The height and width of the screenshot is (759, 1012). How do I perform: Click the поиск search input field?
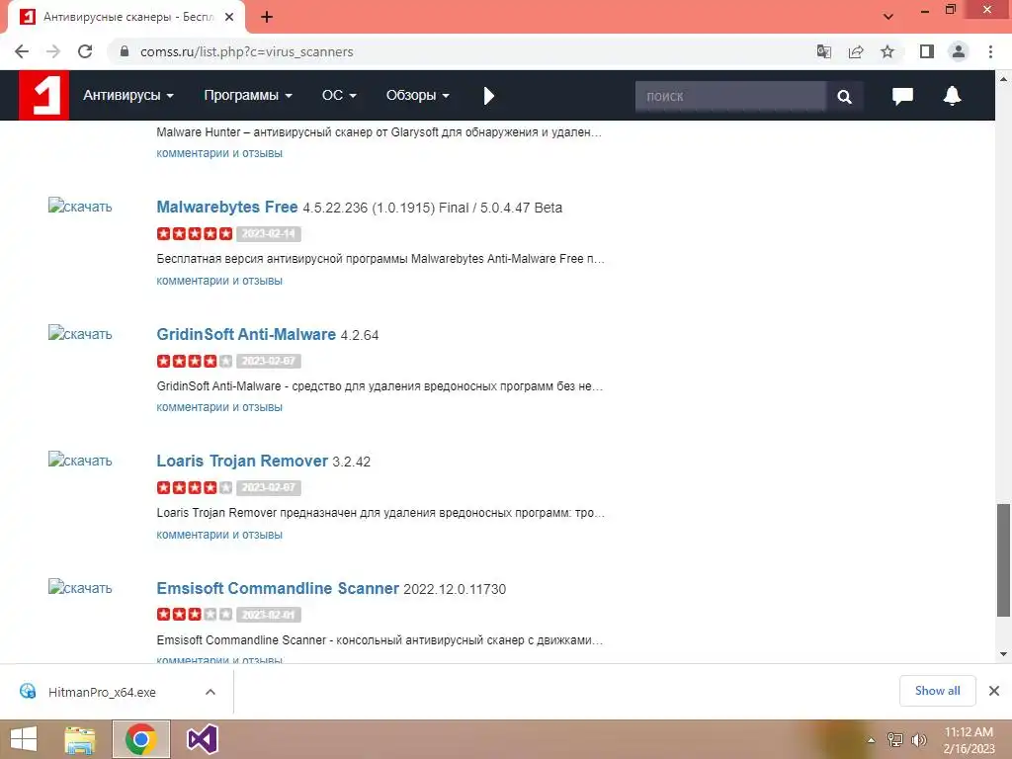(x=730, y=97)
